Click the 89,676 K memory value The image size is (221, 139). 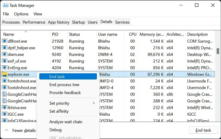155,54
